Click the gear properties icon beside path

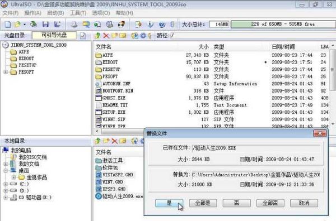coord(143,36)
